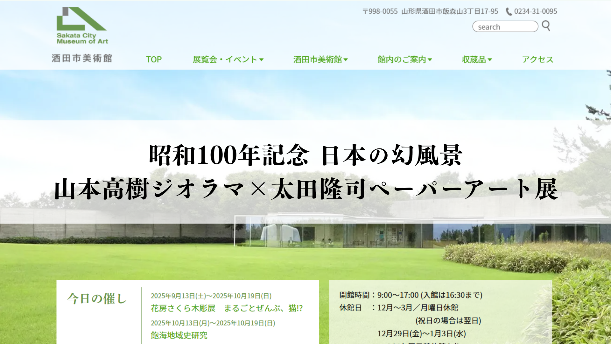Viewport: 611px width, 344px height.
Task: Click the telephone icon beside the phone number
Action: (509, 11)
